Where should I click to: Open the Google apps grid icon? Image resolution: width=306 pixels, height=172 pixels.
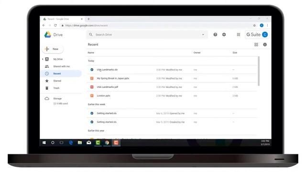(x=239, y=34)
